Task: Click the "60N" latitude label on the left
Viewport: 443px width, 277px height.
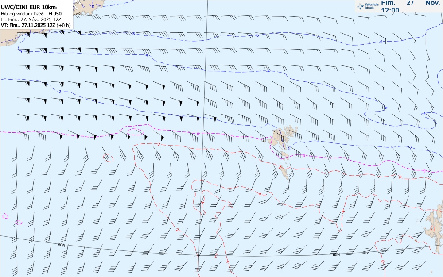Action: (61, 245)
